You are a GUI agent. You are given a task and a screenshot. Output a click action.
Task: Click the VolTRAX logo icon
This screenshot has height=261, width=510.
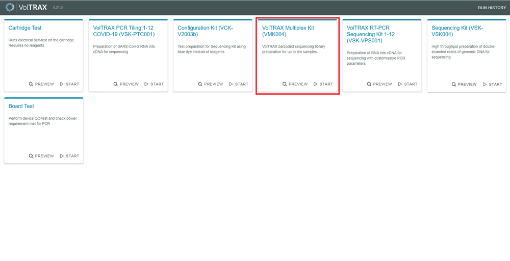coord(10,7)
